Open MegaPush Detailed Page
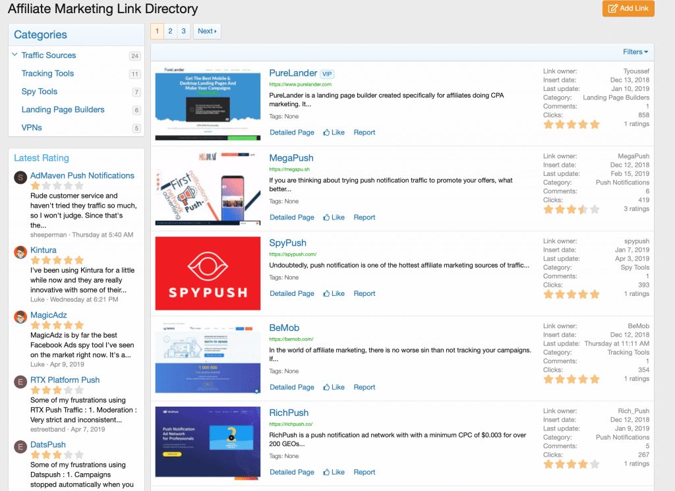 [292, 217]
